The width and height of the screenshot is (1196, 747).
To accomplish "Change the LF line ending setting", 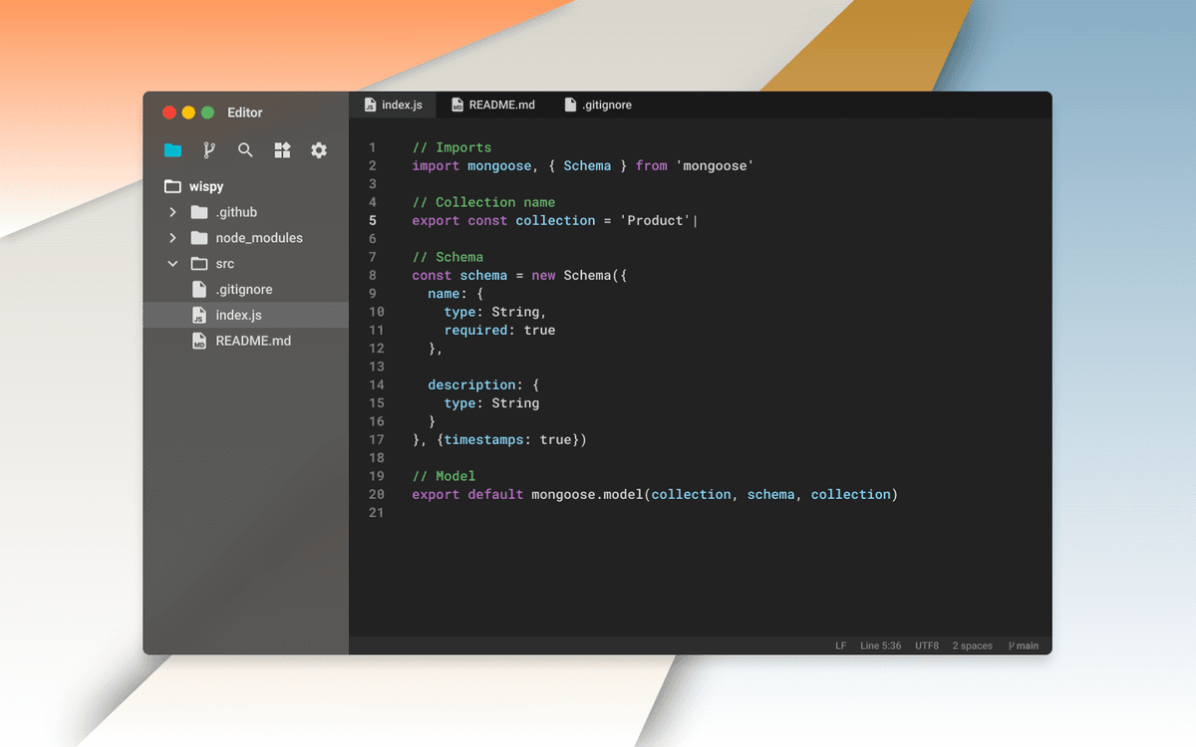I will 840,645.
